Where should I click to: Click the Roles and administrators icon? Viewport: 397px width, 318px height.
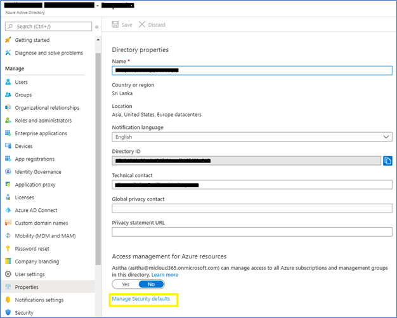point(8,121)
